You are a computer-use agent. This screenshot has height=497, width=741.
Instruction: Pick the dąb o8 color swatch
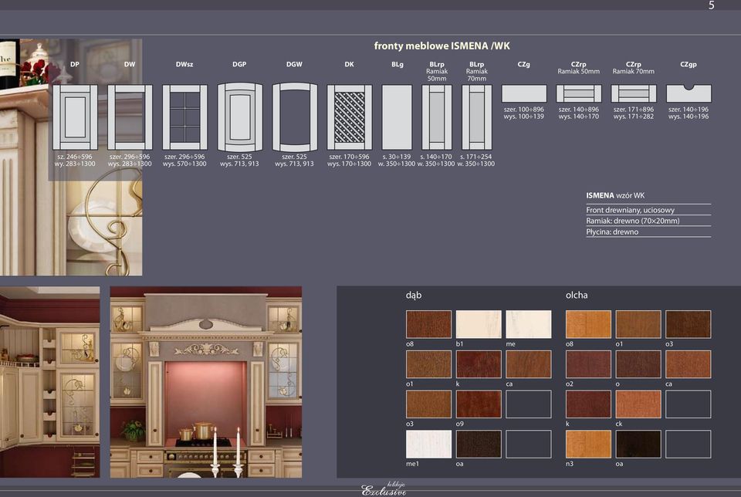[428, 324]
